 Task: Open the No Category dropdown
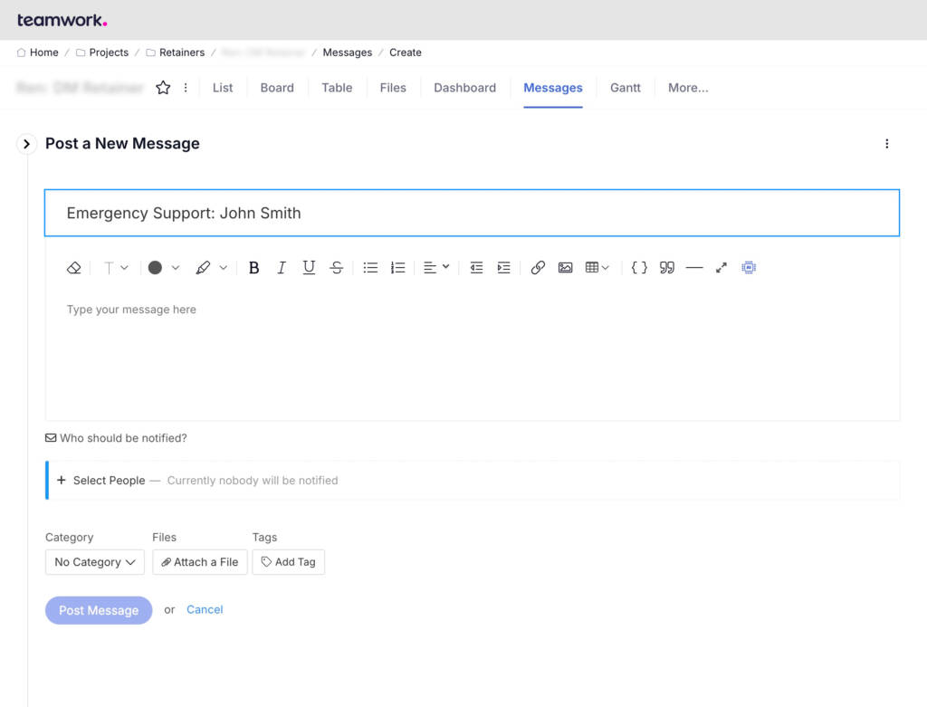pyautogui.click(x=95, y=562)
